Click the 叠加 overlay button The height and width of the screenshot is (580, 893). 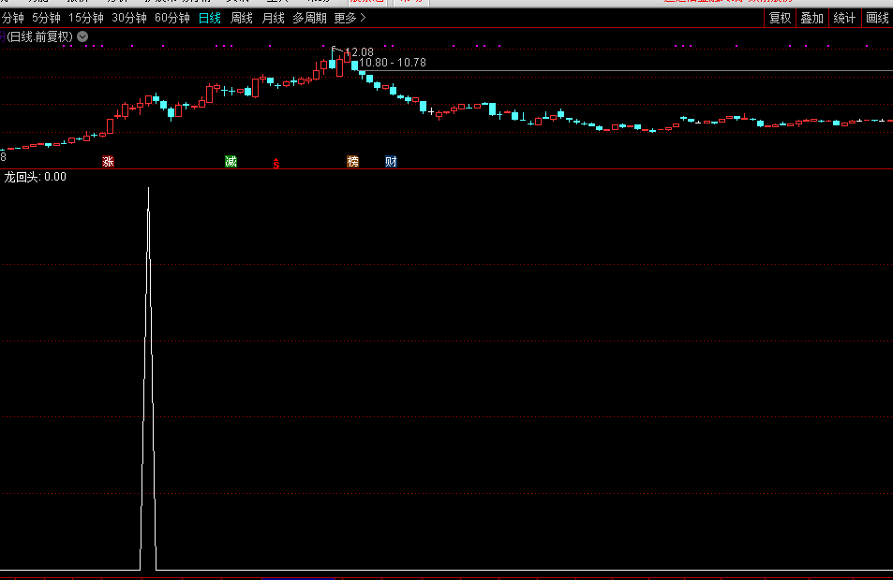click(811, 18)
